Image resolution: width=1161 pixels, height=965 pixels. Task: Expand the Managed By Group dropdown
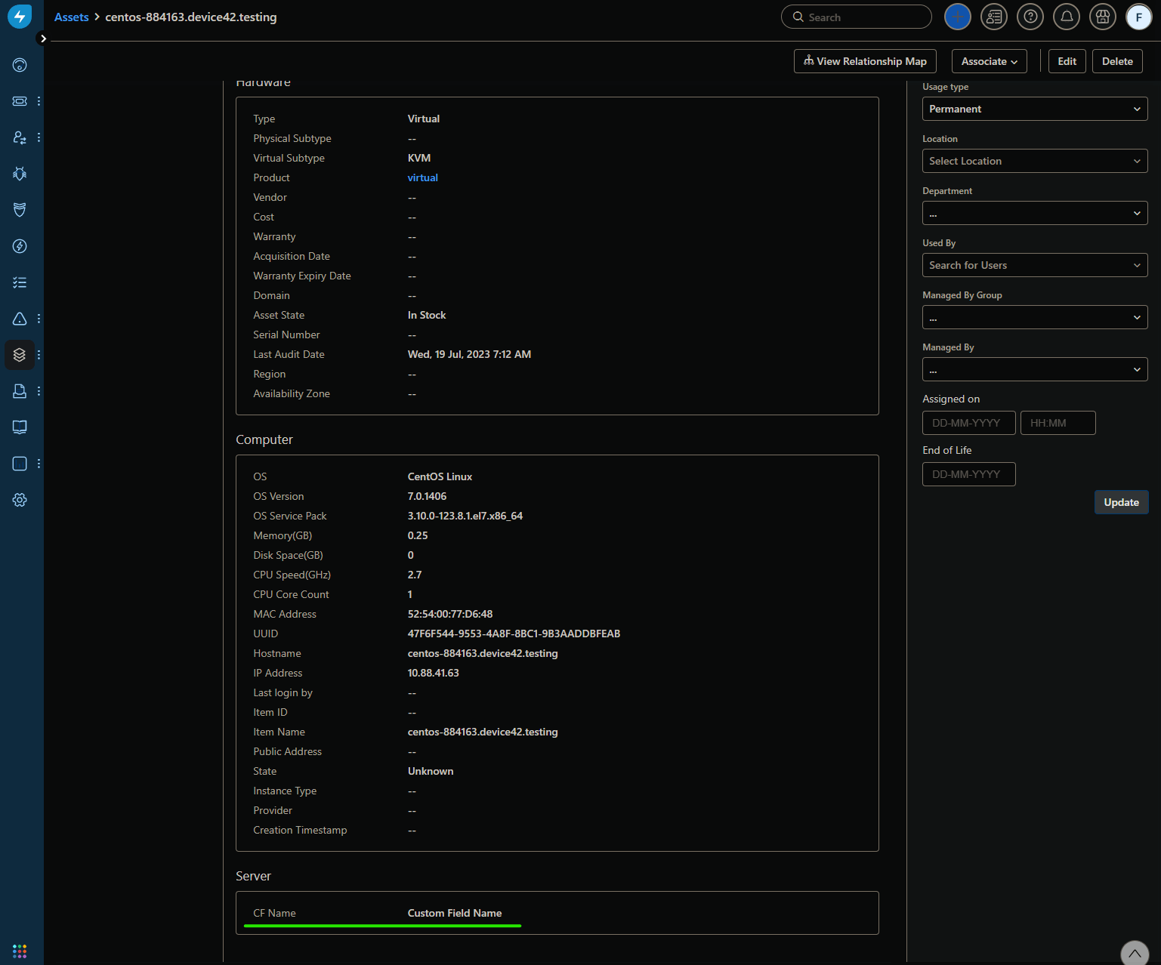tap(1034, 317)
